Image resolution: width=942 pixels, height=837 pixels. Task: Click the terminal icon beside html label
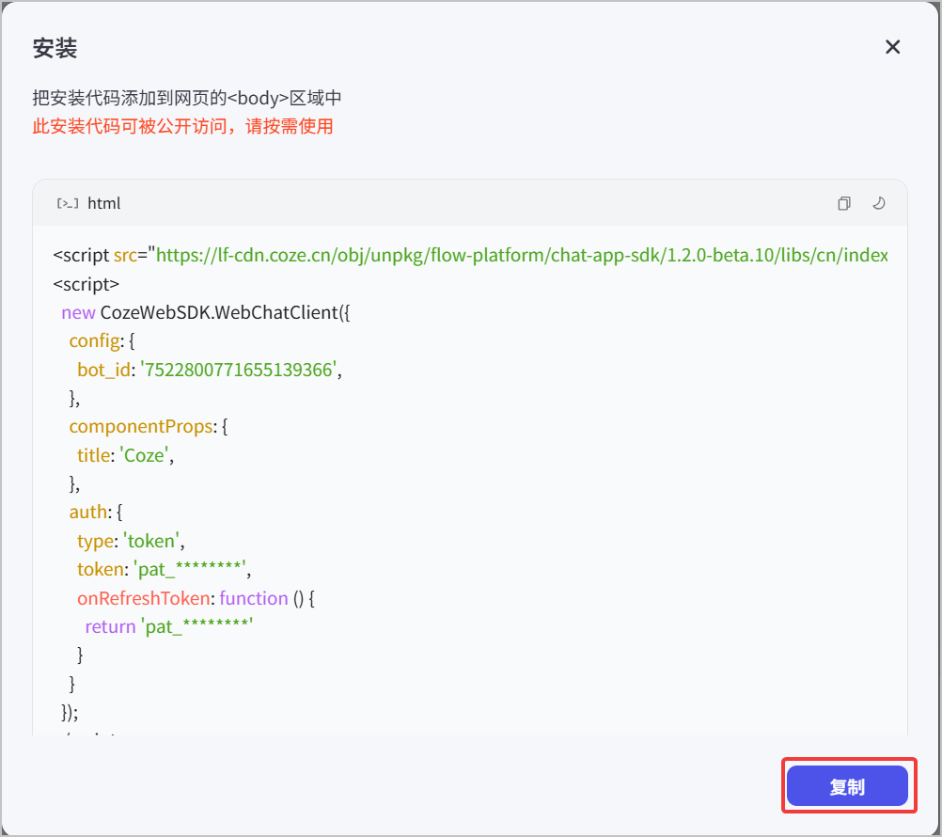(x=68, y=204)
